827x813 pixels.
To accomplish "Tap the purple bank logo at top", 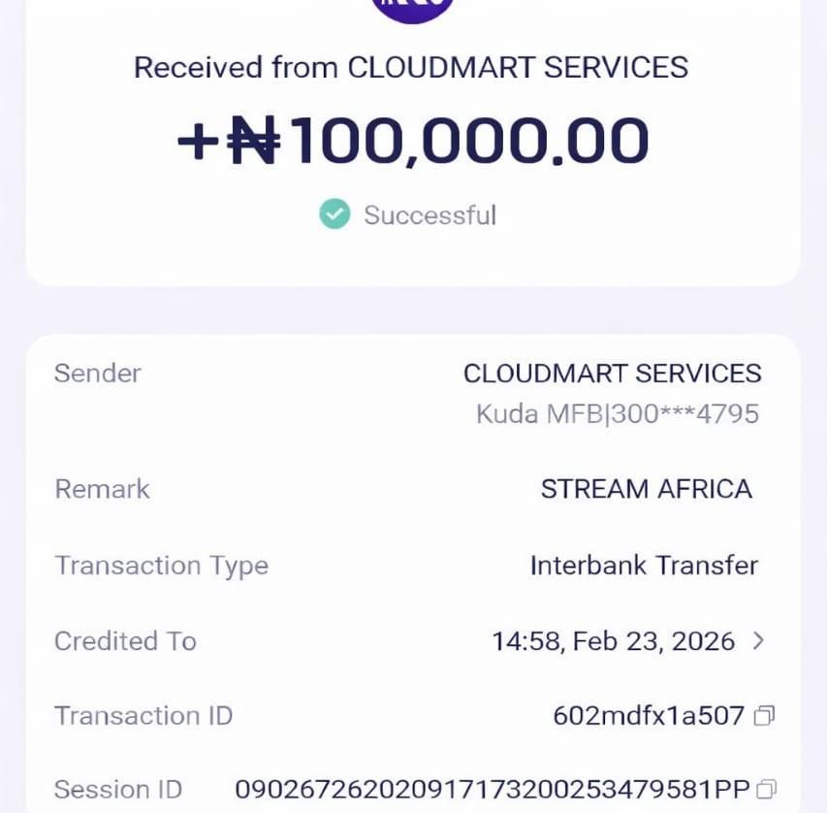I will (413, 8).
